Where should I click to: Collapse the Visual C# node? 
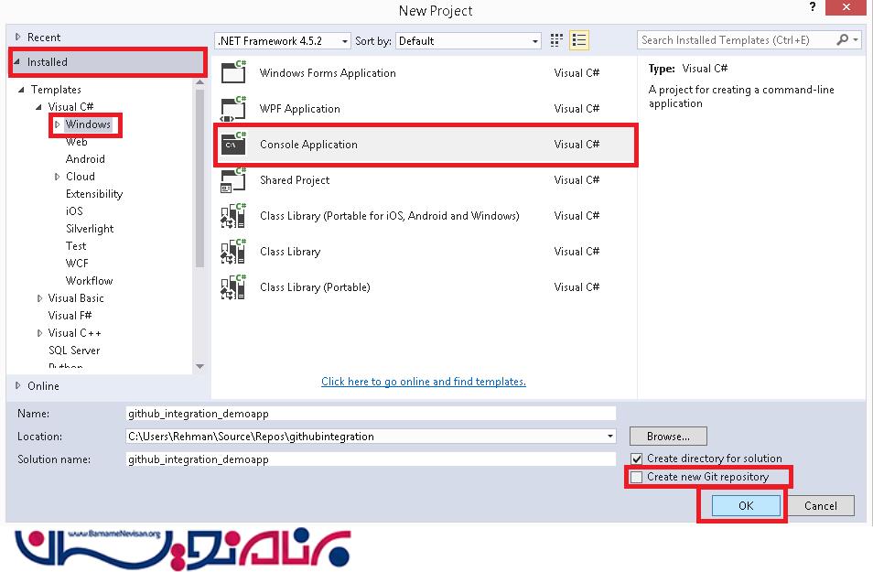pos(38,107)
